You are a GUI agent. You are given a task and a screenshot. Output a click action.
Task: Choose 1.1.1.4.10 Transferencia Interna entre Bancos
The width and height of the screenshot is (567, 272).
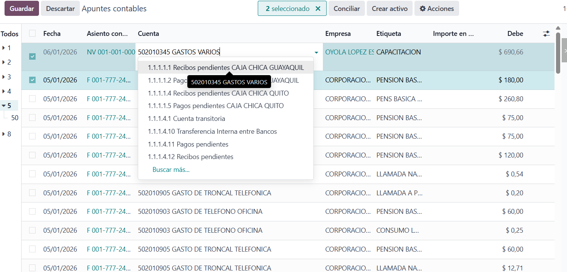pos(212,131)
